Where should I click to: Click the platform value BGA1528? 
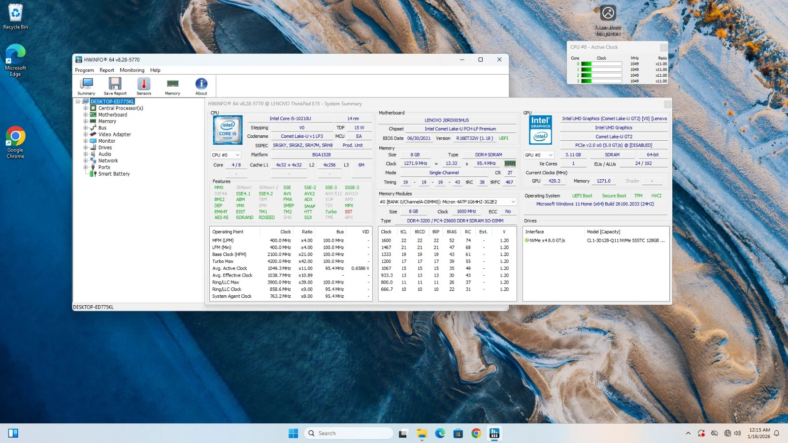point(321,155)
